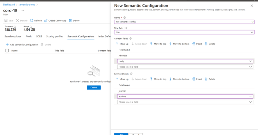Toggle the select-all checkbox beside Name column

[7, 51]
